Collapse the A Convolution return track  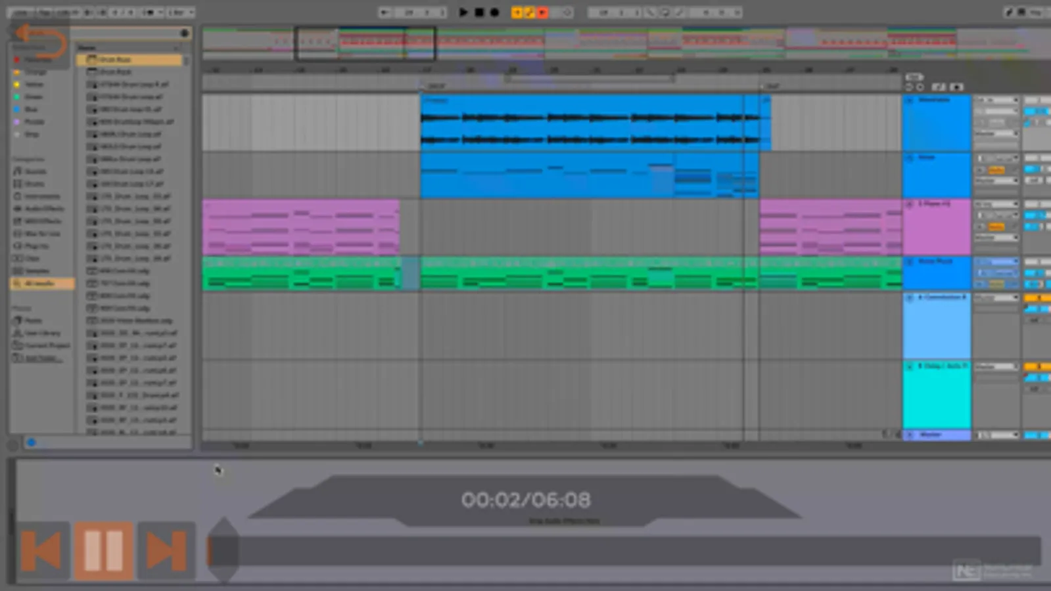point(910,297)
